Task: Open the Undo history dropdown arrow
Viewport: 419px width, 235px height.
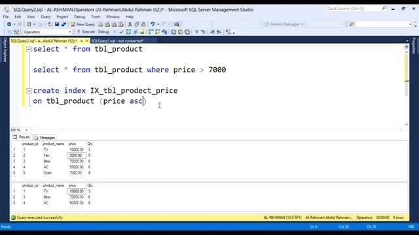Action: (158, 24)
